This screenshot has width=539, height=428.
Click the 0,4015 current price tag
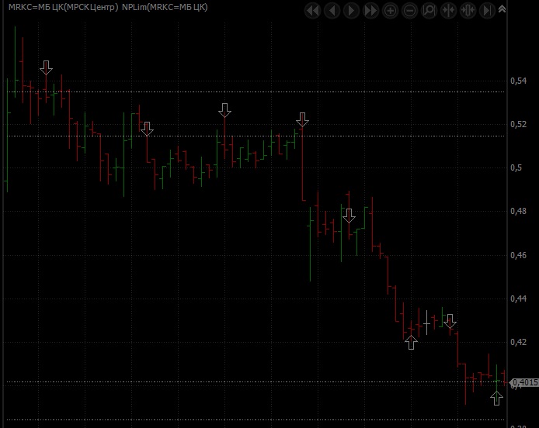(x=524, y=382)
